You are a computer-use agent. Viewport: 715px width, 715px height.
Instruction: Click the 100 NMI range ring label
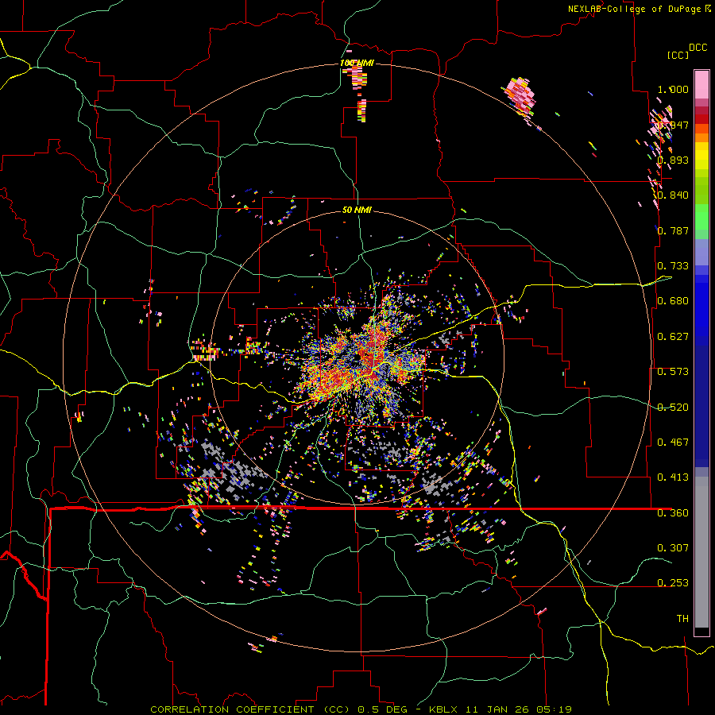point(357,63)
